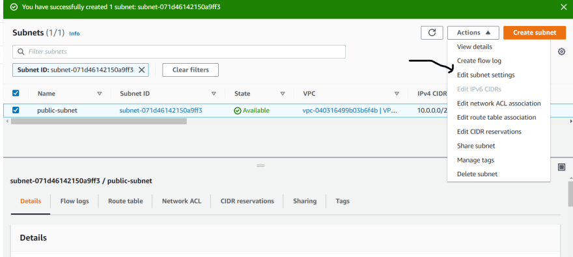Viewport: 573px width, 257px height.
Task: Focus the Filter subnets search field
Action: (179, 52)
